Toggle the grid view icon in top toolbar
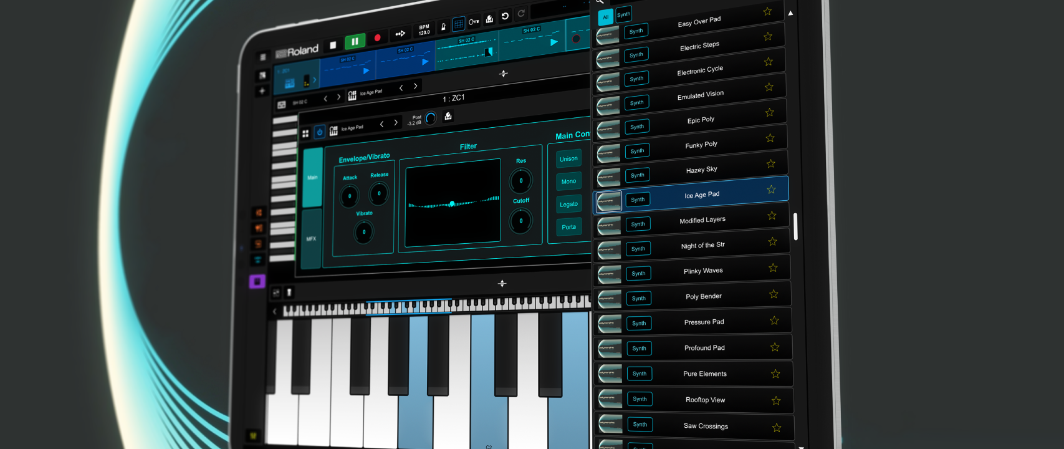This screenshot has width=1064, height=449. (458, 24)
